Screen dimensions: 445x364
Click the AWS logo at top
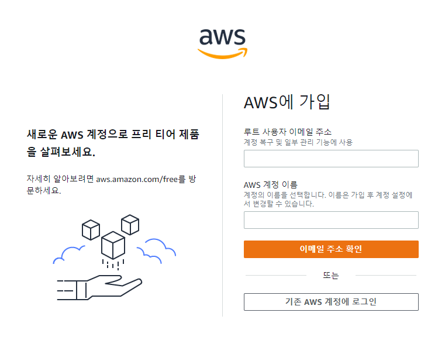tap(222, 44)
